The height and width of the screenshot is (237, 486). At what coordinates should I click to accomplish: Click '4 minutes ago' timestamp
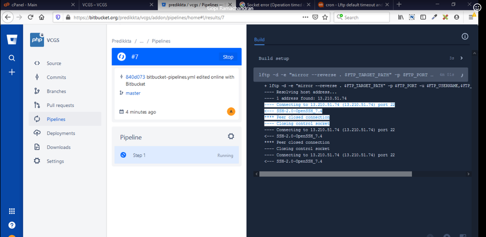point(141,112)
